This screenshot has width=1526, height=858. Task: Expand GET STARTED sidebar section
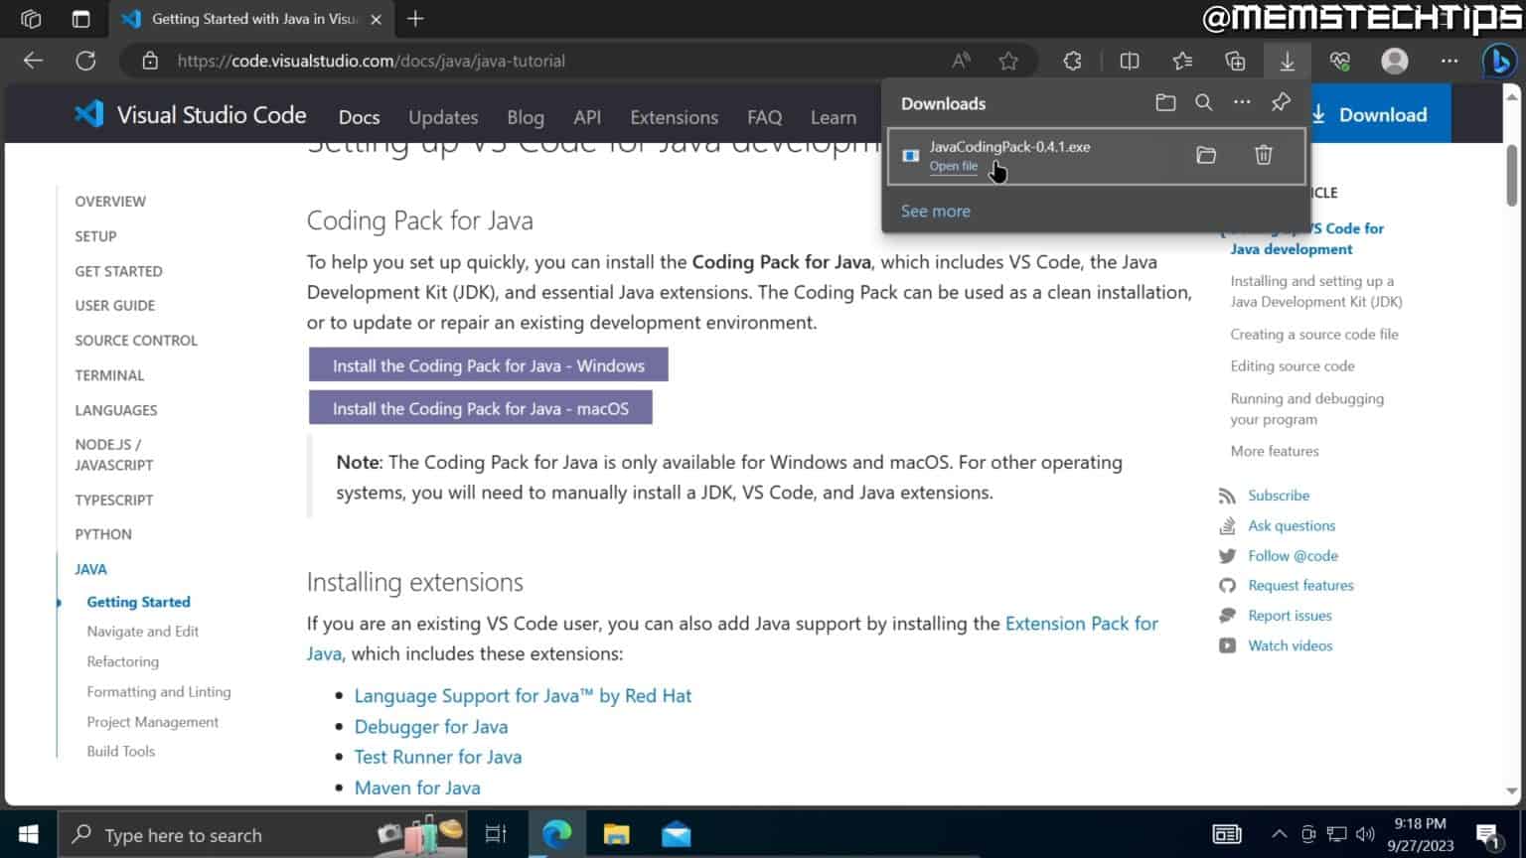click(118, 271)
